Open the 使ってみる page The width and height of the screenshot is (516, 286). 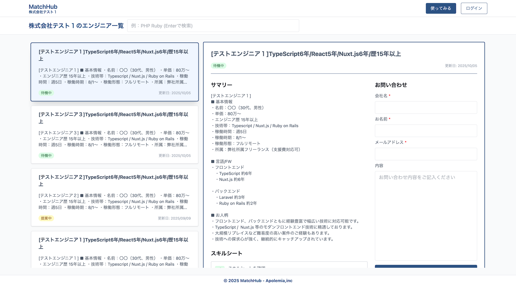[441, 8]
